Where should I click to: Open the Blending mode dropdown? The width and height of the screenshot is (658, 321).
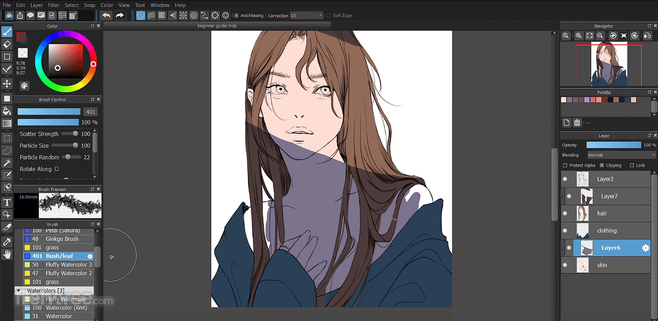coord(621,155)
